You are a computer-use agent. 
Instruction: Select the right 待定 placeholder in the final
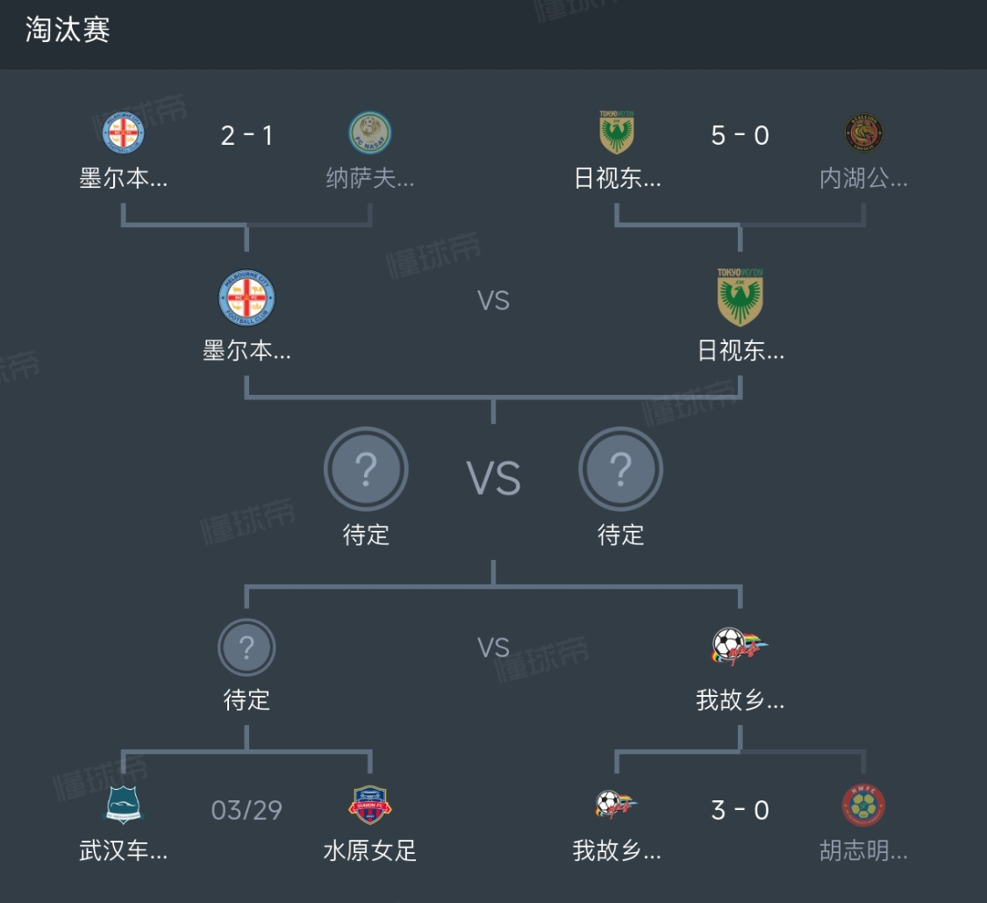[620, 470]
